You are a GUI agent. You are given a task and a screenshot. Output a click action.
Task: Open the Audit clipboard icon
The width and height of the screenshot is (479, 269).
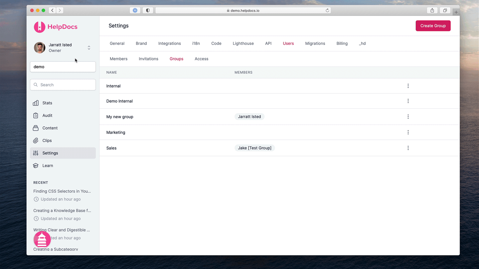(36, 116)
